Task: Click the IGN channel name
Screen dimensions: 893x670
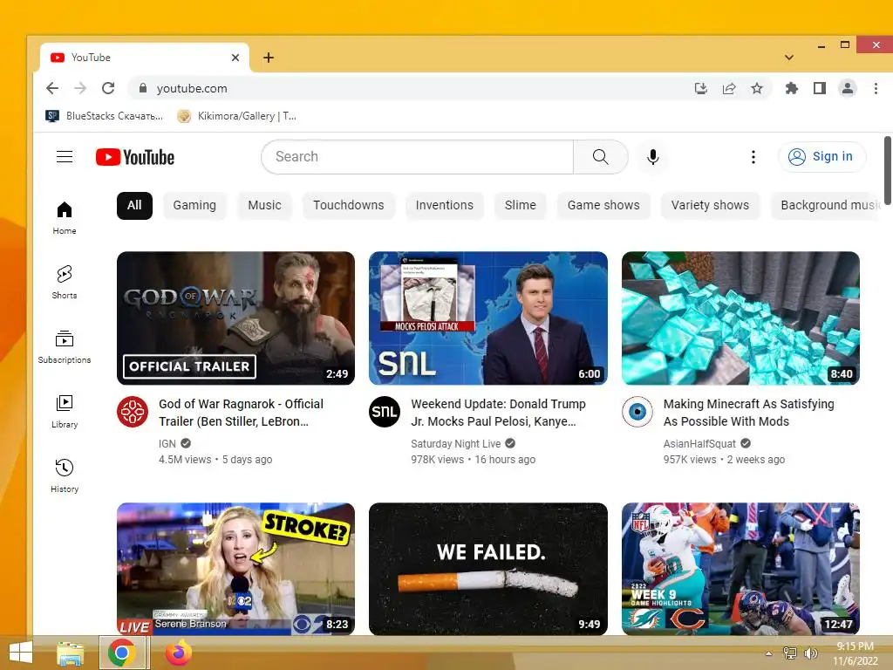Action: [167, 444]
